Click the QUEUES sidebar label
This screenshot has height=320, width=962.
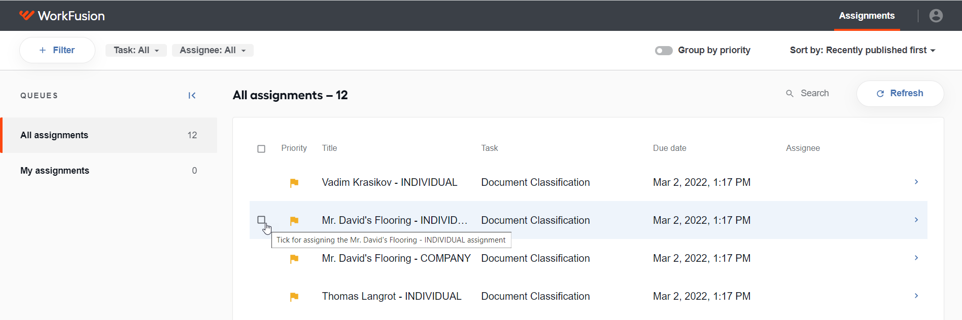(x=39, y=96)
